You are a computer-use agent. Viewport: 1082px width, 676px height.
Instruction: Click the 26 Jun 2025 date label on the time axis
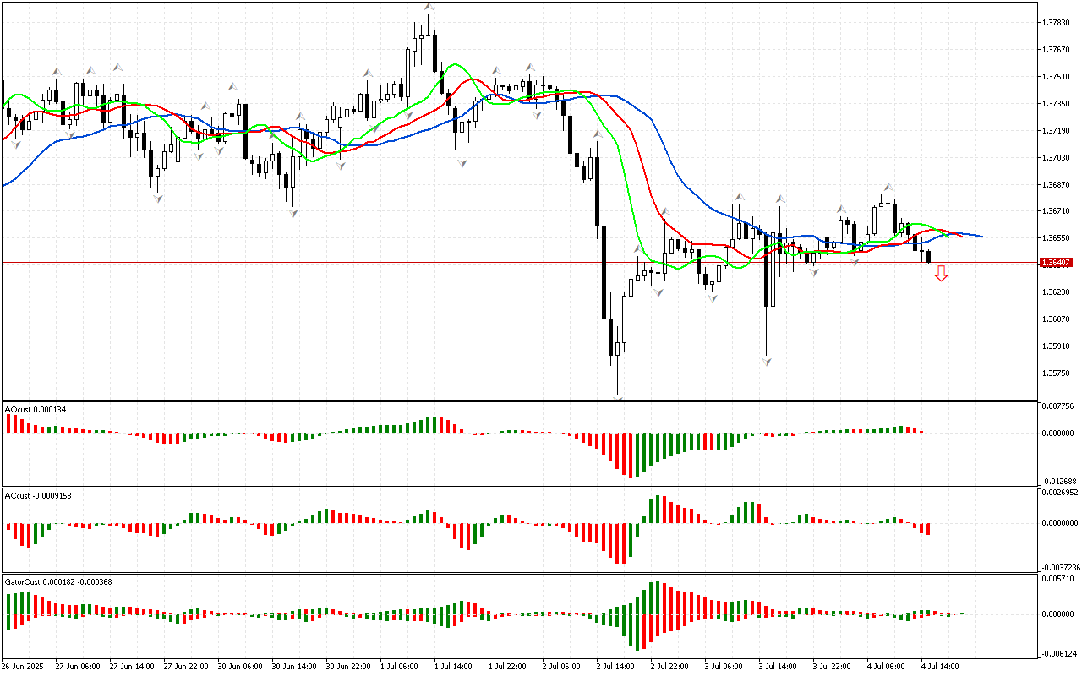tap(25, 666)
